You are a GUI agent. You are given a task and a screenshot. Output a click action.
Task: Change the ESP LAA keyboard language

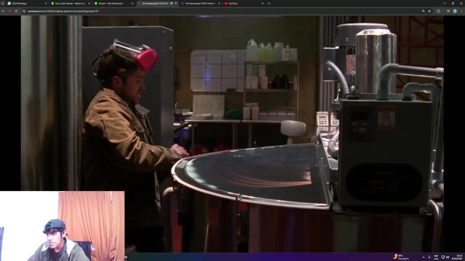tap(436, 257)
